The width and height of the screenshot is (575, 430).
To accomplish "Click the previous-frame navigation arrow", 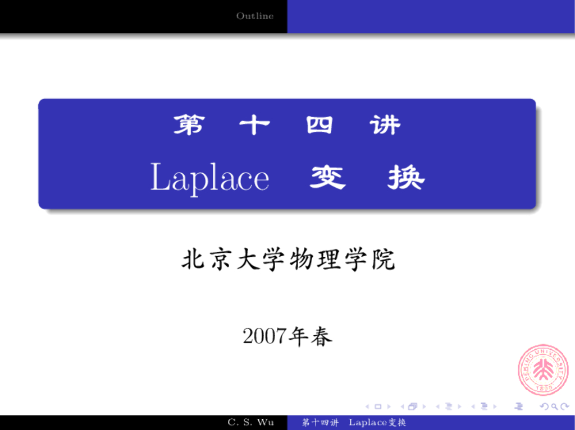I will pyautogui.click(x=404, y=406).
